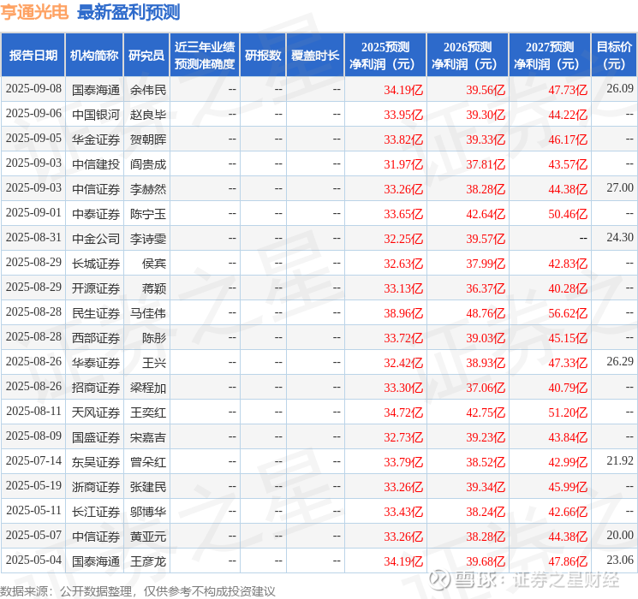Click the value 50.46亿
Screen dimensions: 638x599
point(568,214)
